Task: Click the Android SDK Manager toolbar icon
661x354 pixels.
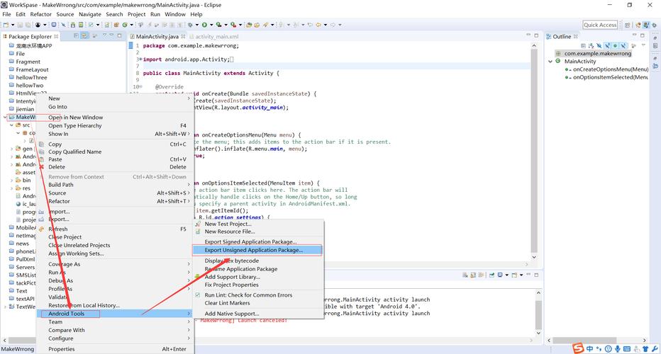Action: 72,25
